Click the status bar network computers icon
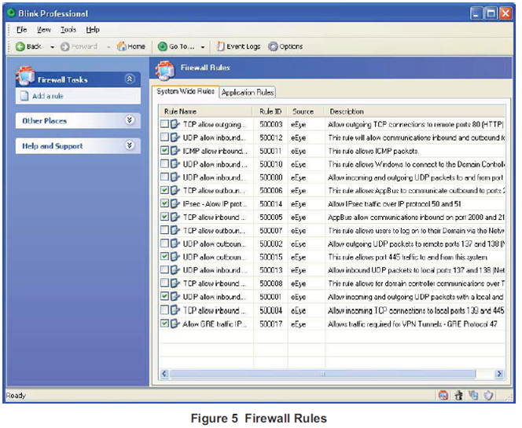 click(473, 395)
